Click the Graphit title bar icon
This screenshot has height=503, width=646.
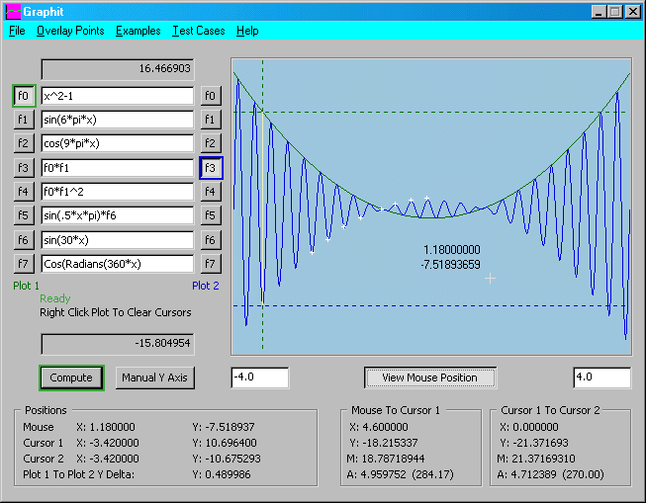(x=13, y=12)
